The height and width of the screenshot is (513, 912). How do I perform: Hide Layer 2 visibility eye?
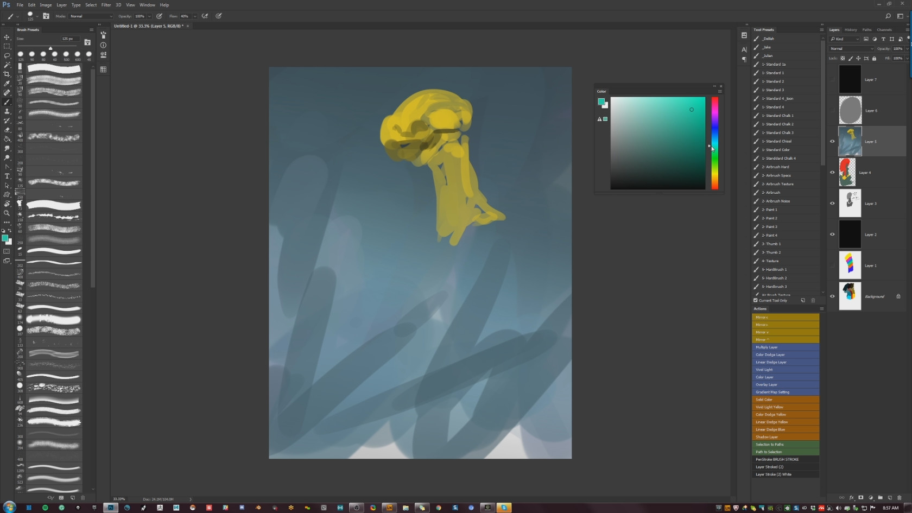point(832,235)
